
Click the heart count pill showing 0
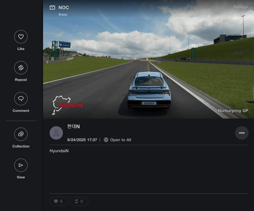(59, 201)
